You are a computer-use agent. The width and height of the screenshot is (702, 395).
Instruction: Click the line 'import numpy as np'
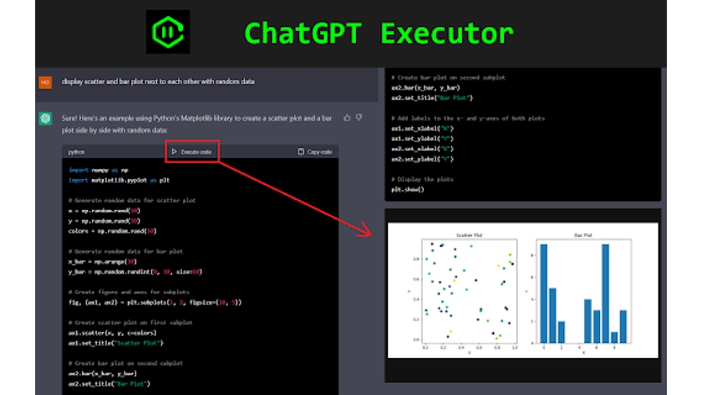98,170
